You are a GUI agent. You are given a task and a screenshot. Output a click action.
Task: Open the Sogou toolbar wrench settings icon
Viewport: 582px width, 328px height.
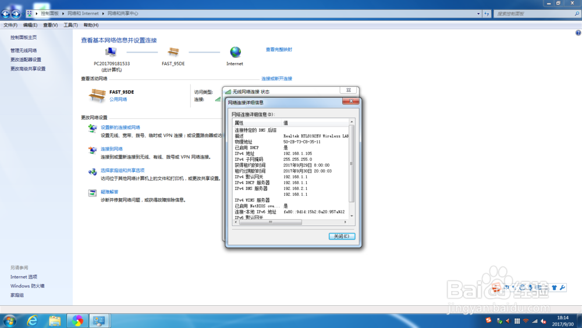click(562, 288)
